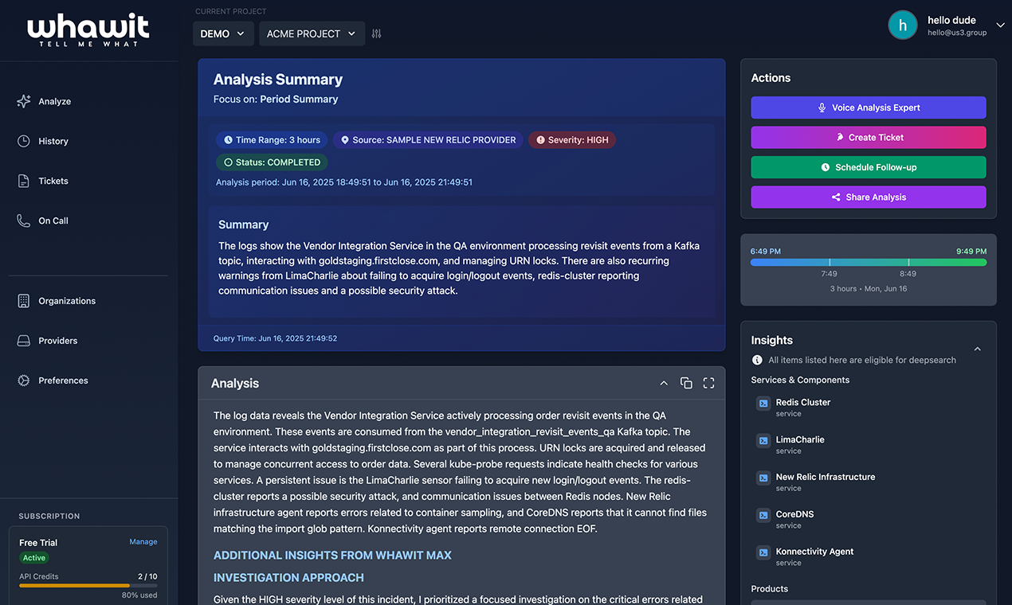This screenshot has width=1012, height=605.
Task: Click the History clock icon
Action: pyautogui.click(x=24, y=142)
